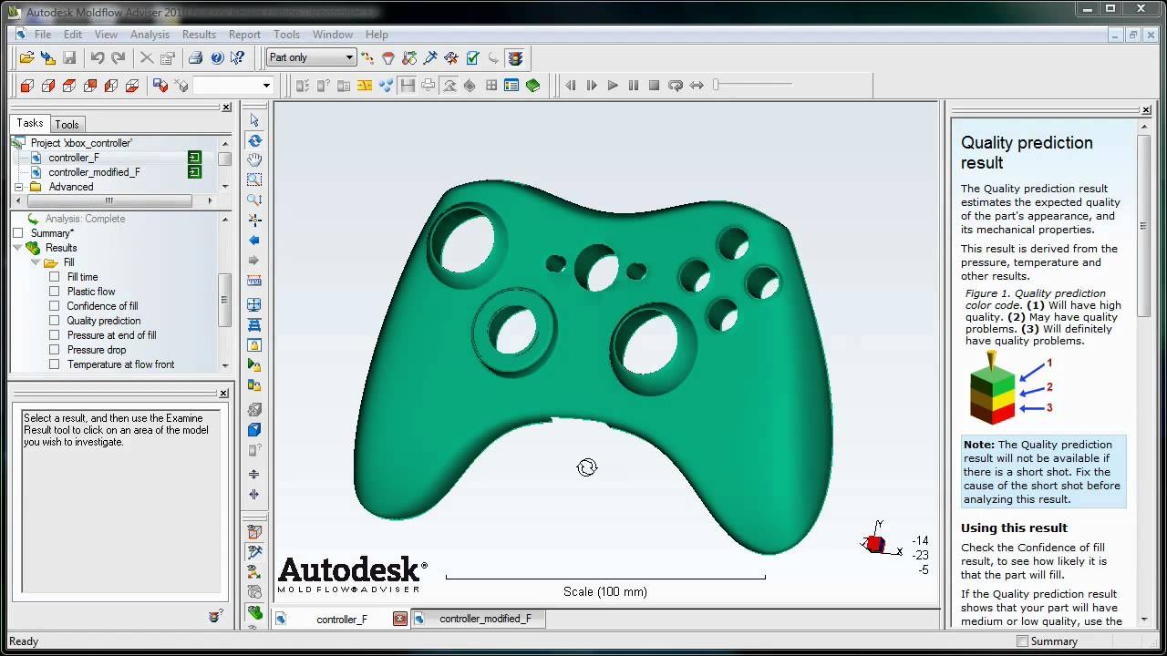Screen dimensions: 1167x656
Task: Click the Measure ruler tool
Action: pyautogui.click(x=254, y=281)
